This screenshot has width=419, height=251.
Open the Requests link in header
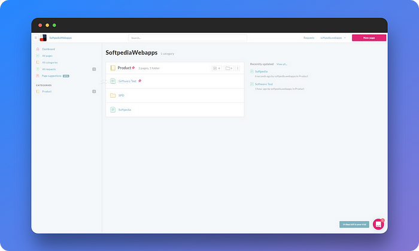309,38
